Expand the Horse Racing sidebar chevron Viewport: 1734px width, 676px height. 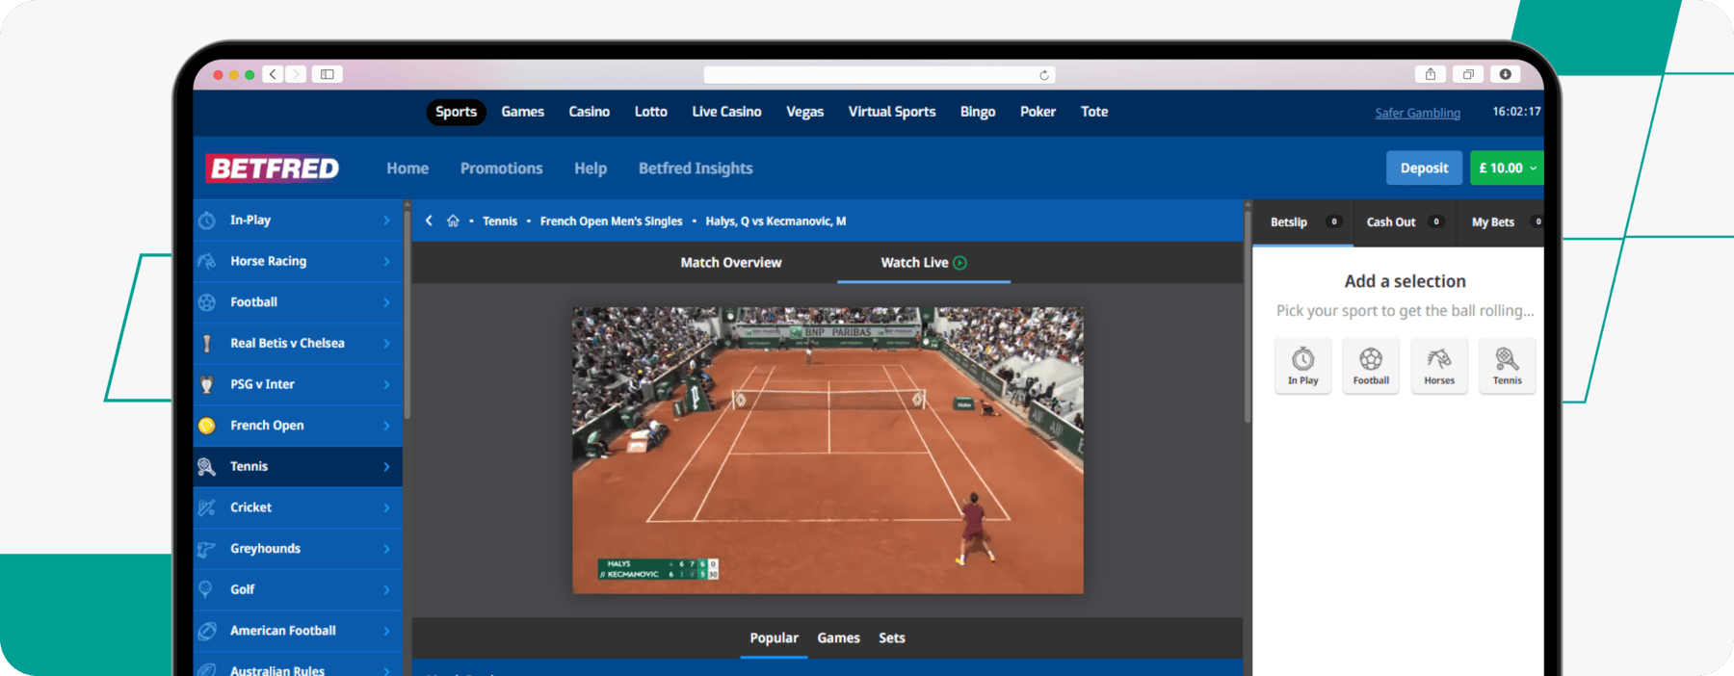[386, 262]
